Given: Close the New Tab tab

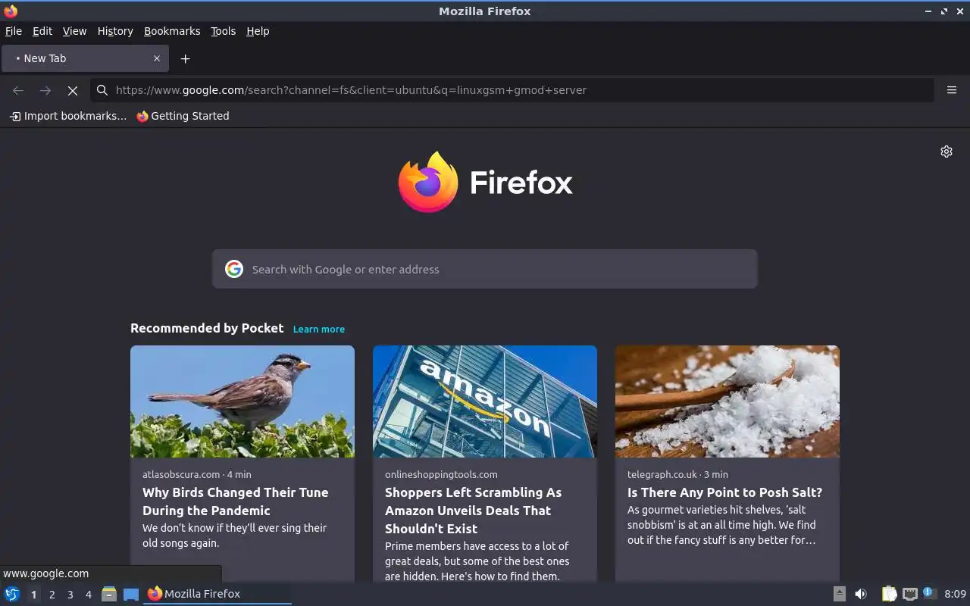Looking at the screenshot, I should click(157, 58).
